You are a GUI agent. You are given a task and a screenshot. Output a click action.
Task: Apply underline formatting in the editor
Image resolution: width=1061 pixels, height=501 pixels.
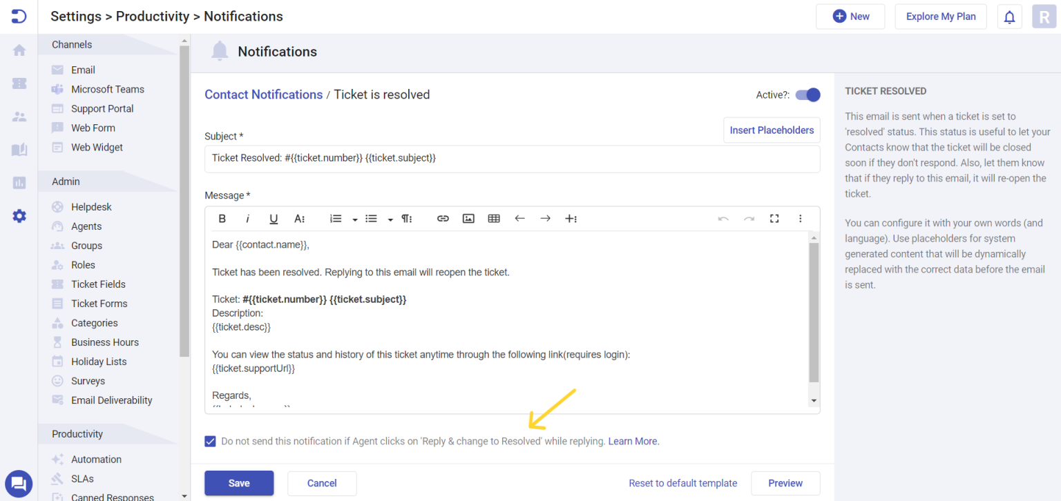click(x=274, y=218)
